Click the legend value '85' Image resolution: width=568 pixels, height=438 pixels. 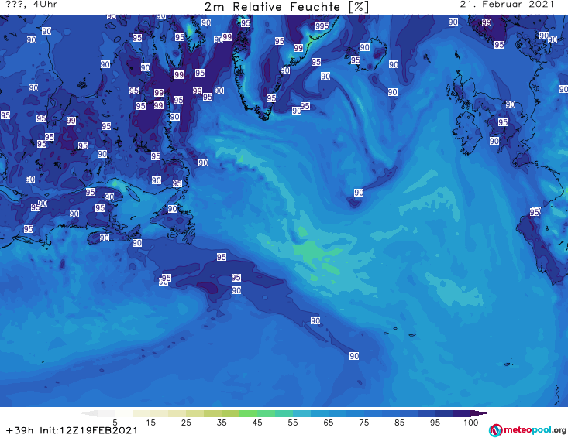tap(399, 423)
